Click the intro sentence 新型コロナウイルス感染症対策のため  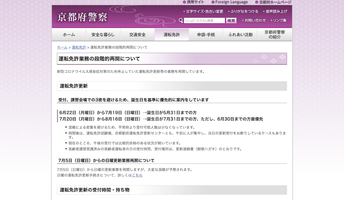131,72
